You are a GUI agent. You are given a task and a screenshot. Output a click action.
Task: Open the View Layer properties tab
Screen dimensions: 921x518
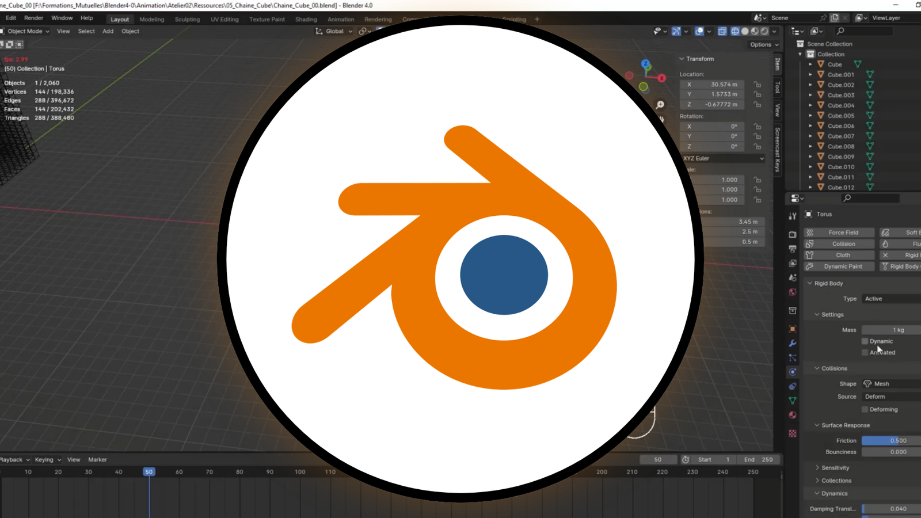[793, 263]
